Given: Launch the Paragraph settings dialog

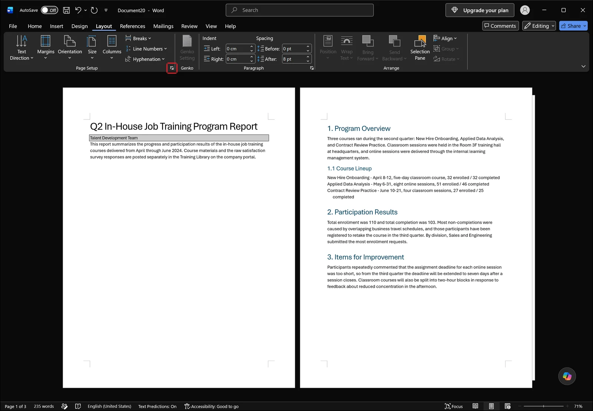Looking at the screenshot, I should [x=312, y=68].
